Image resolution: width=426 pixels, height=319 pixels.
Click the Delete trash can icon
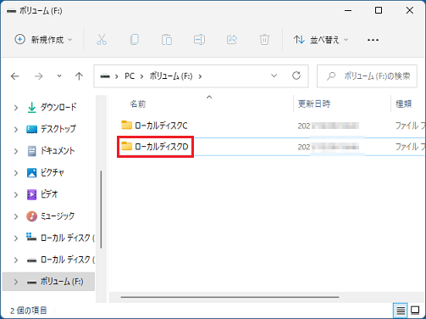click(x=264, y=40)
